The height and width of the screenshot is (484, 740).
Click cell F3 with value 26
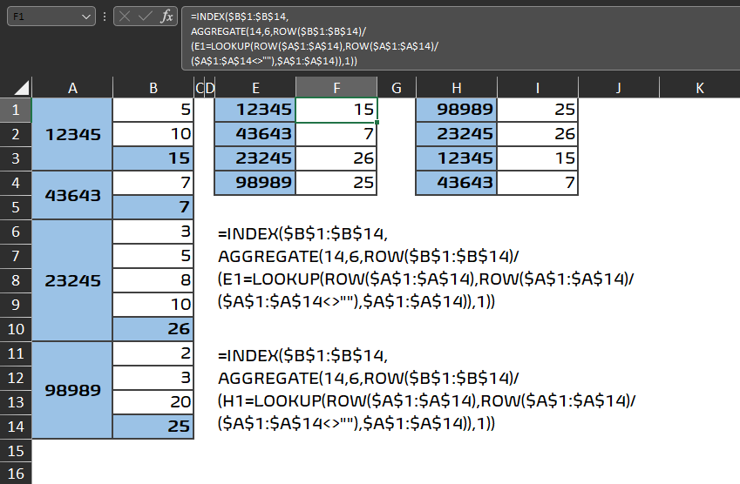[336, 158]
